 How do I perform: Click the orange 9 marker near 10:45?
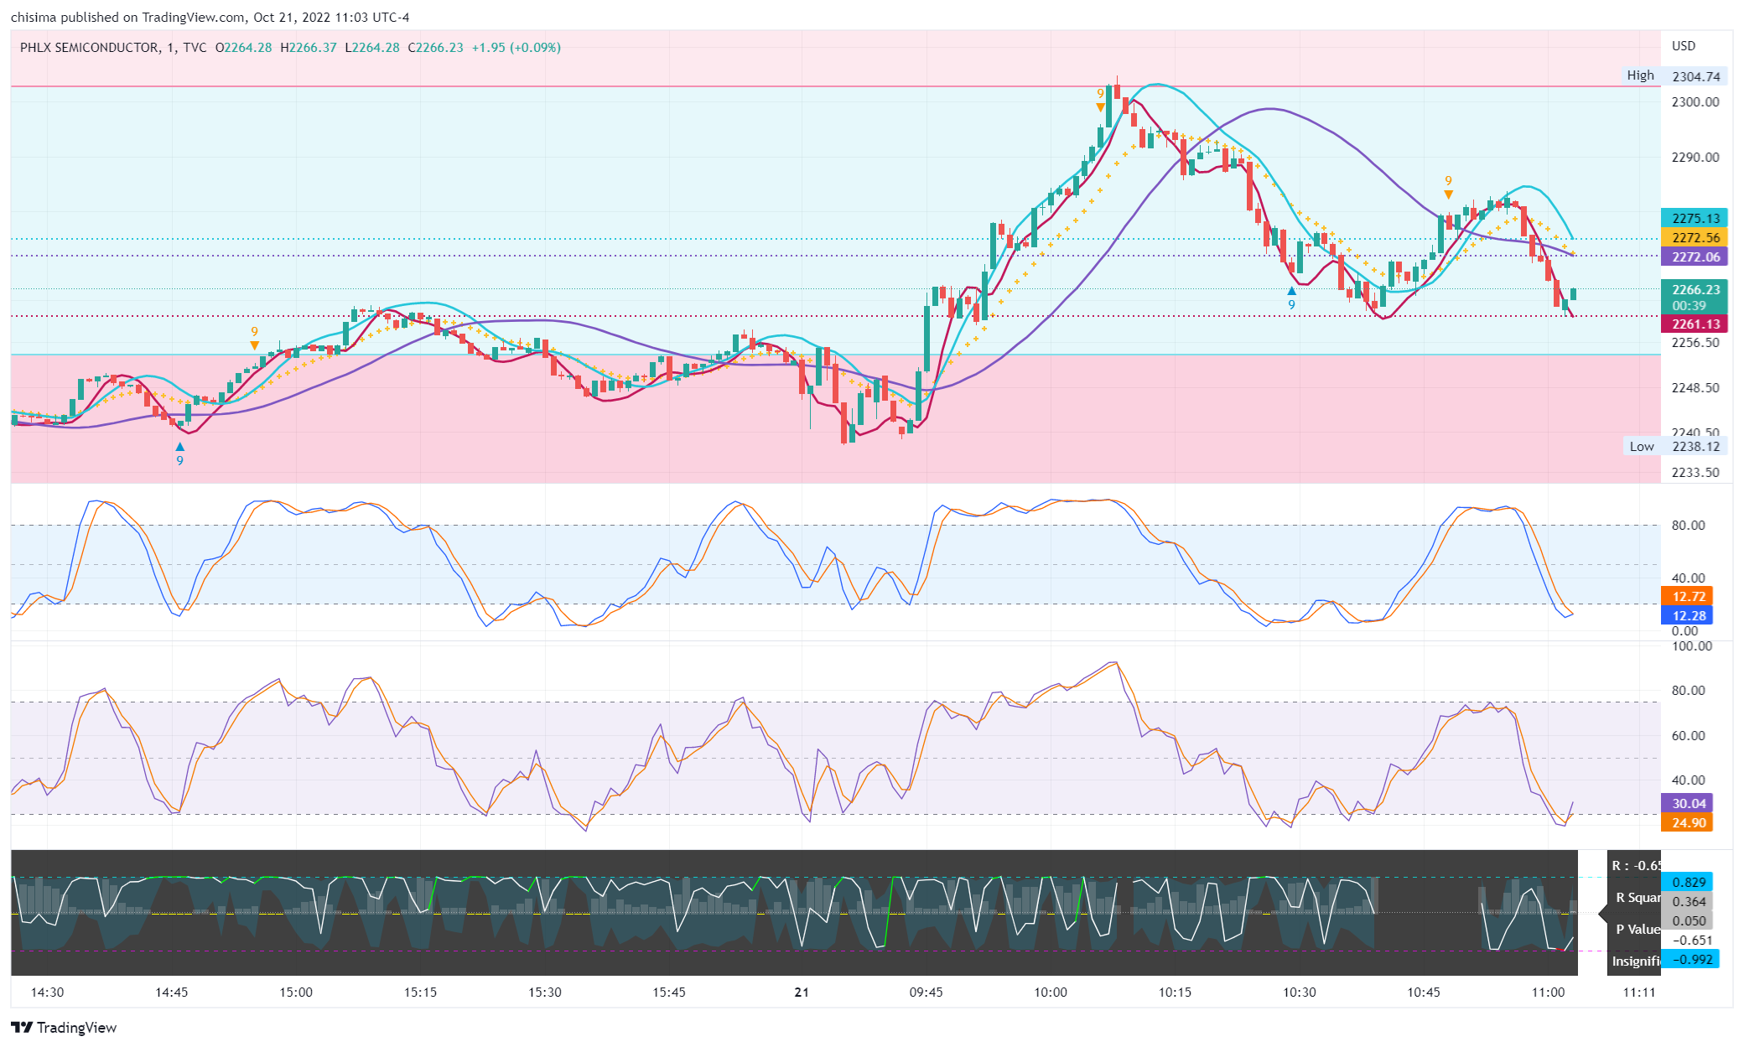pyautogui.click(x=1448, y=187)
